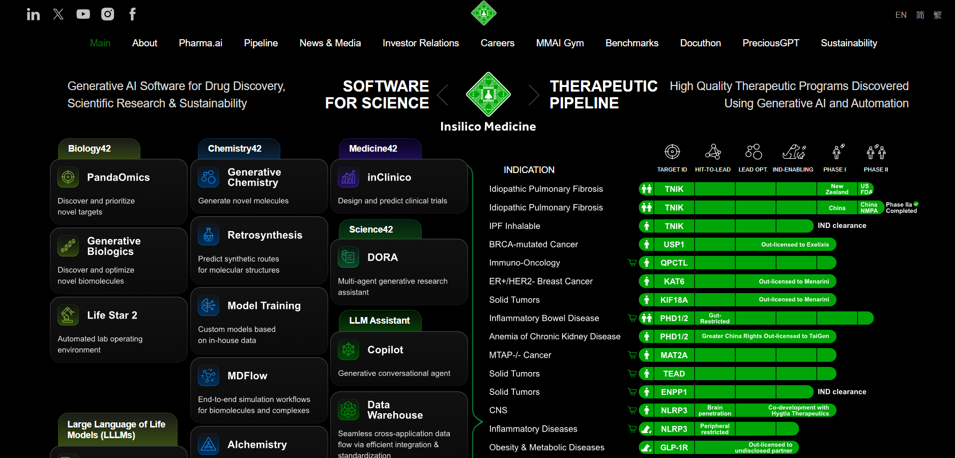Open the Benchmarks menu item
The height and width of the screenshot is (458, 955).
tap(632, 43)
